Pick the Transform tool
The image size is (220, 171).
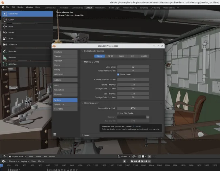27,44
